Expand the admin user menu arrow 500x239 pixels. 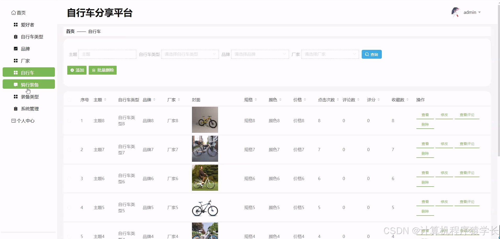tap(479, 12)
